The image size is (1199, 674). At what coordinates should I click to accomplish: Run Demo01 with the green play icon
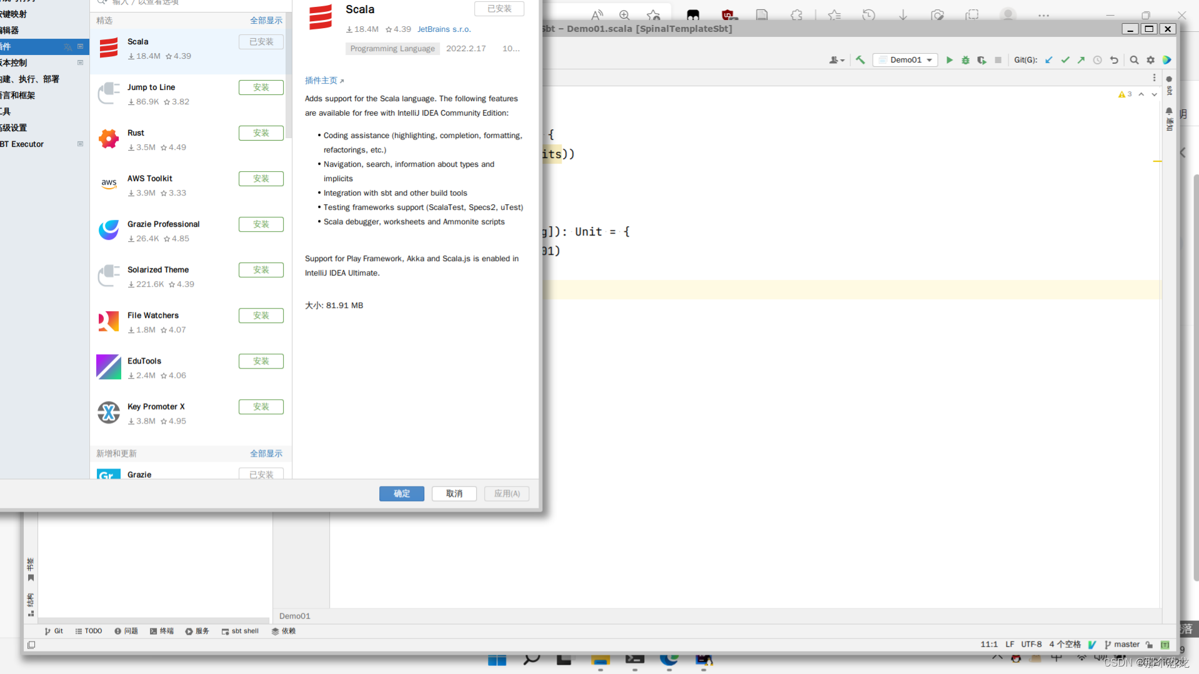949,60
